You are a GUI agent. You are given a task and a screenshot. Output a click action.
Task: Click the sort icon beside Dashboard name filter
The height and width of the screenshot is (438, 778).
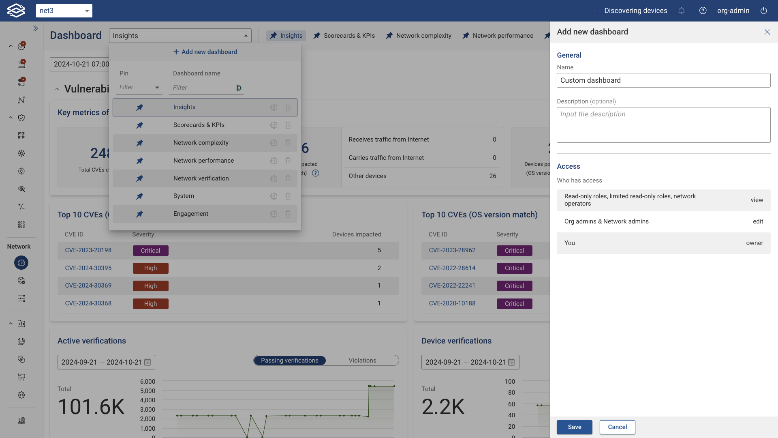(x=239, y=88)
